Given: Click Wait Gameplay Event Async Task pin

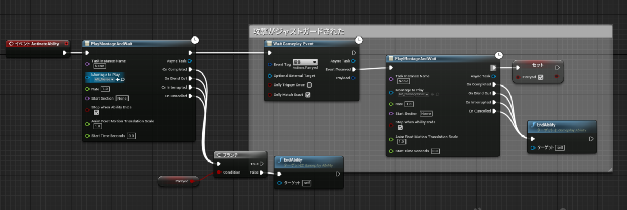Looking at the screenshot, I should tap(354, 61).
